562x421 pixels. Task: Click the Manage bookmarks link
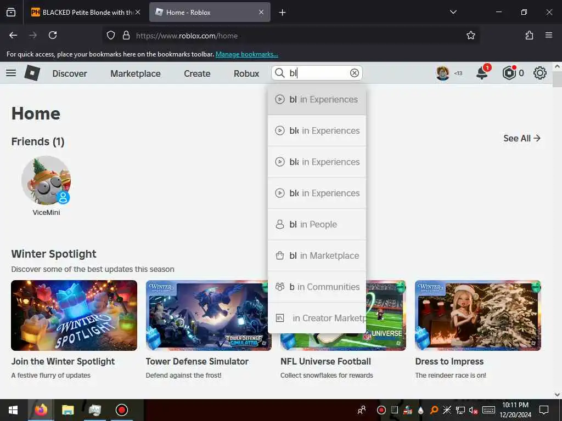[246, 54]
